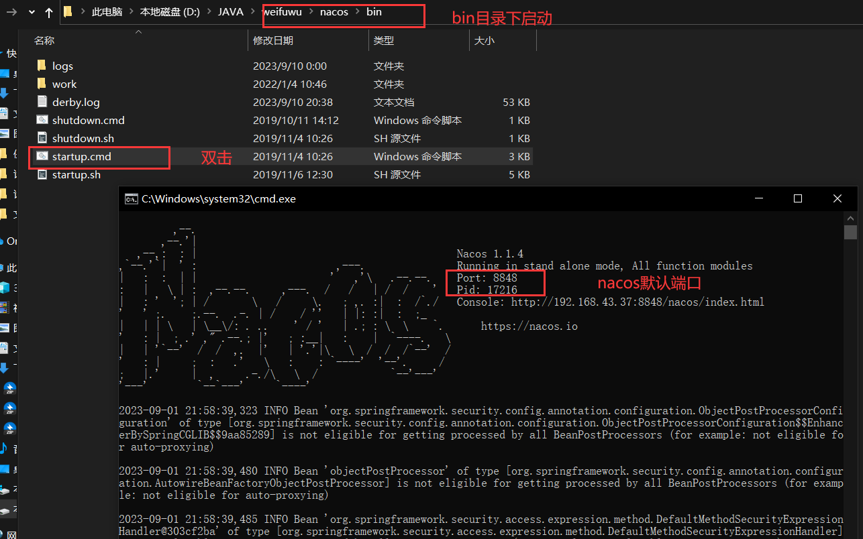This screenshot has width=863, height=539.
Task: Click the https://nacos.io text in cmd window
Action: coord(529,326)
